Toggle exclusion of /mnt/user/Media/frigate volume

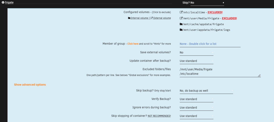point(201,18)
